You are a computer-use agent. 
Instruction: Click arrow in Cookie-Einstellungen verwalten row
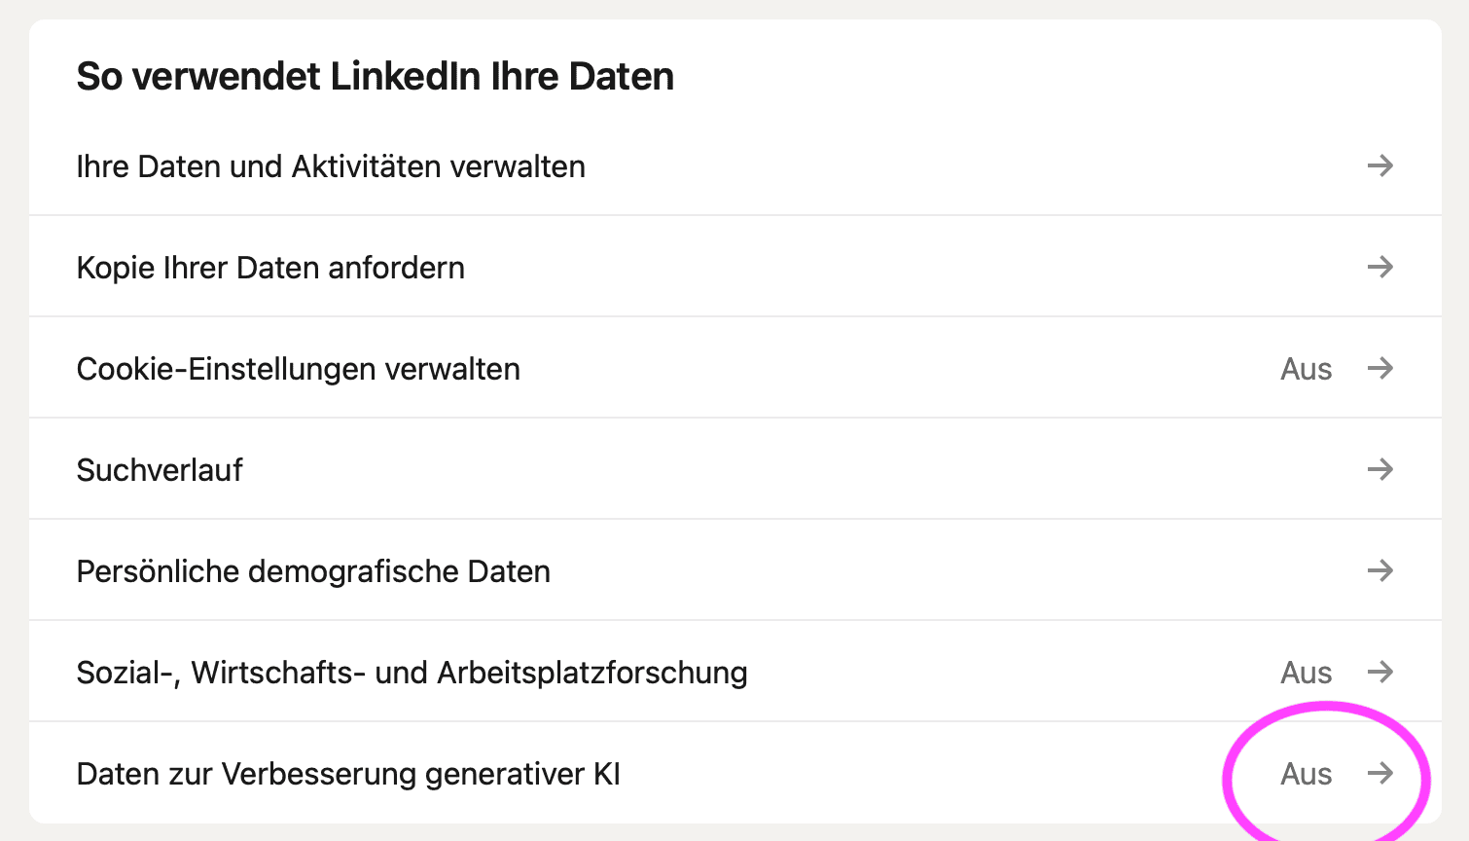tap(1379, 368)
